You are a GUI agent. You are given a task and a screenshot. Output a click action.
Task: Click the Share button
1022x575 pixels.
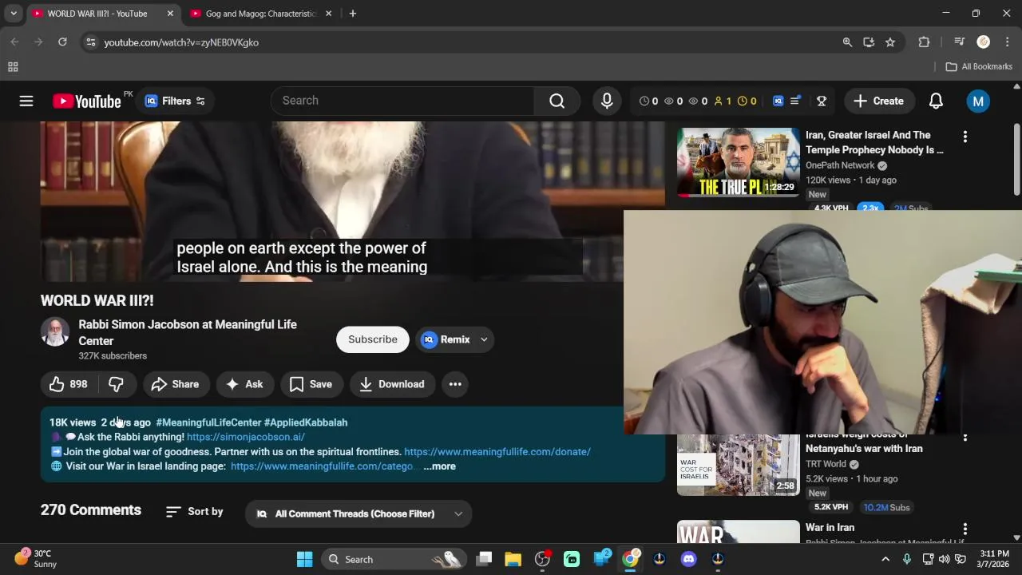point(175,384)
